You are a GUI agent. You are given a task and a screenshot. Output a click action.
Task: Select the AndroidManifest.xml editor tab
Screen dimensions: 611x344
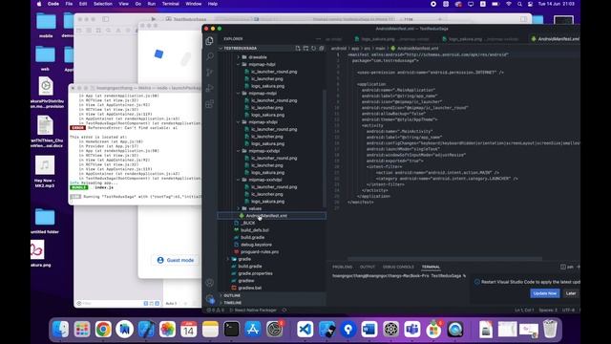[555, 39]
